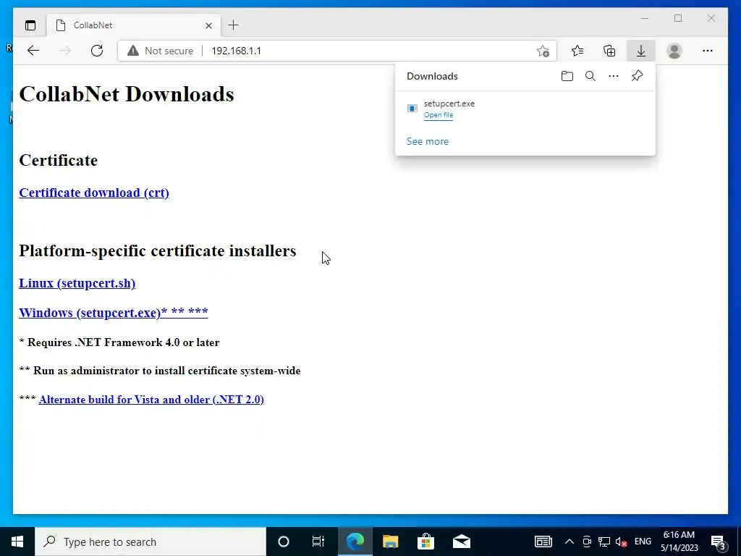Open the Windows Start menu
This screenshot has width=741, height=556.
(17, 542)
